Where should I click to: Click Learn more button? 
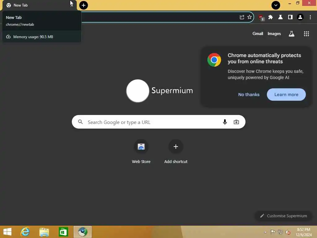(x=286, y=95)
